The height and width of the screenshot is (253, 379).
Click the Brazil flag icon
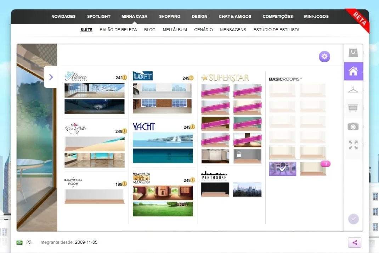pos(19,242)
